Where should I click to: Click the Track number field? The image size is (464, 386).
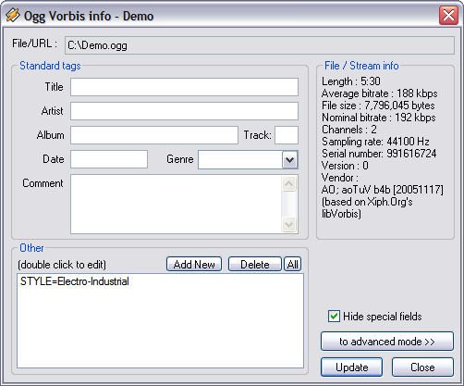(x=287, y=135)
